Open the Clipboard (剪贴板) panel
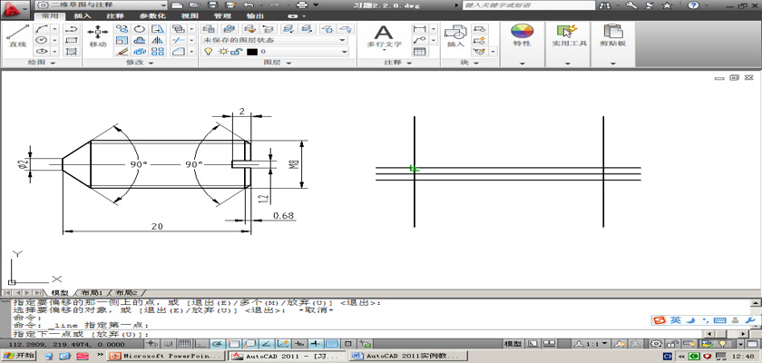 pyautogui.click(x=613, y=36)
